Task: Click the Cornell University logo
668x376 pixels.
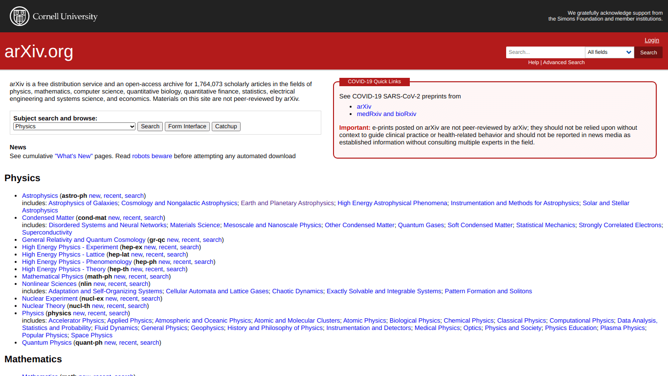Action: pos(54,16)
